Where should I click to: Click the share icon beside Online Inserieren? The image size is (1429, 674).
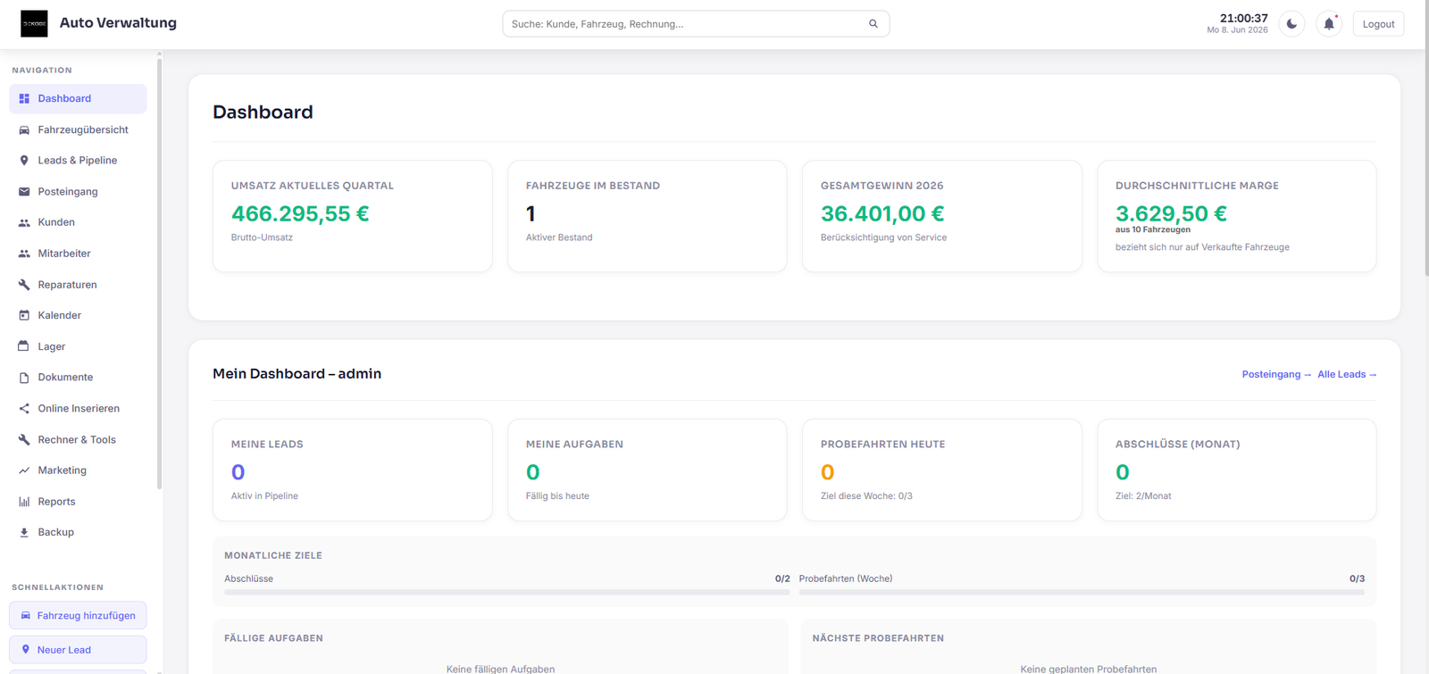click(24, 409)
